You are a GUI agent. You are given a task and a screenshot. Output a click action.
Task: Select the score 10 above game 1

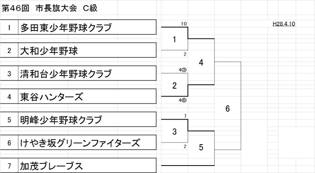[184, 24]
